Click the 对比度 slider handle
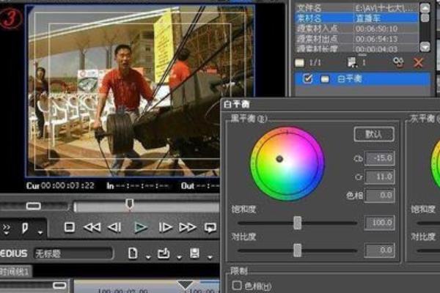Image resolution: width=440 pixels, height=293 pixels. [x=298, y=250]
